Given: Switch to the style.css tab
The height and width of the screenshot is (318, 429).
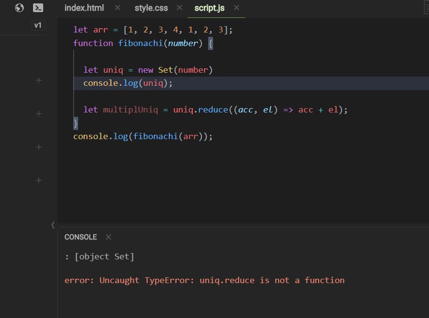Looking at the screenshot, I should tap(151, 8).
